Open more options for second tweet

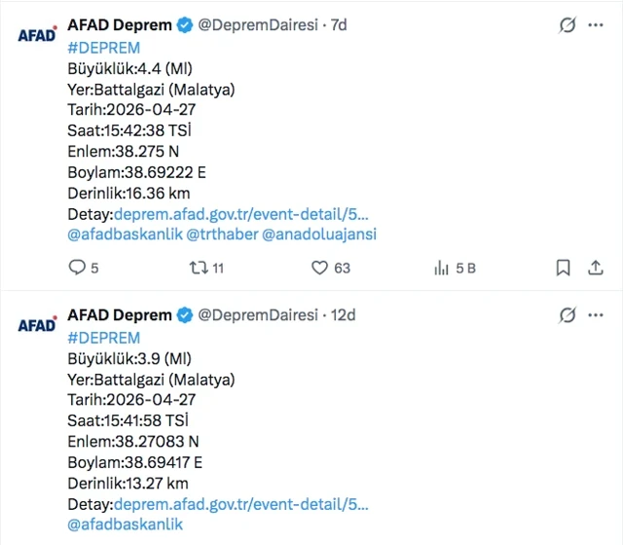[596, 315]
